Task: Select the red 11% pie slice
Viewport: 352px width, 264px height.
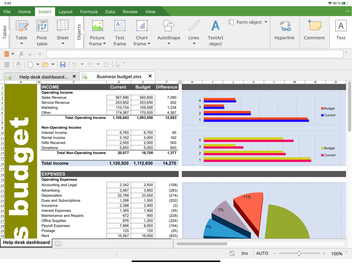Action: (249, 211)
